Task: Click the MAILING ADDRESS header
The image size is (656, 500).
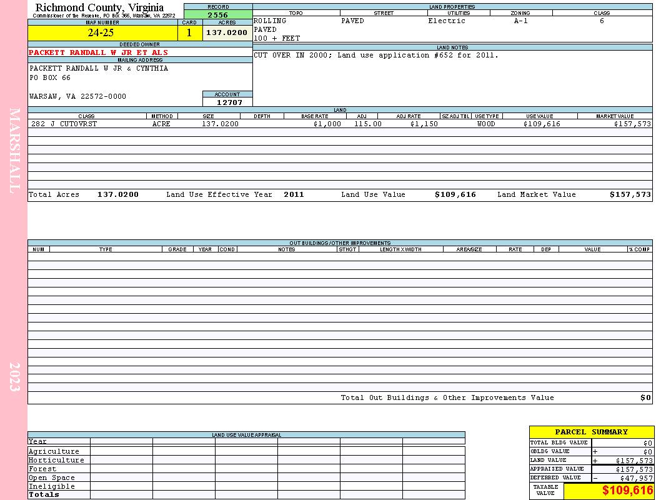Action: [140, 60]
